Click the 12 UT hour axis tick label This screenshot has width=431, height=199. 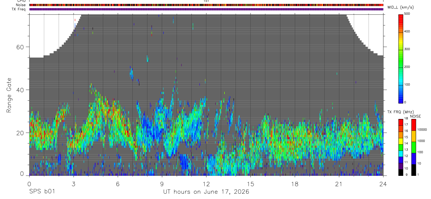pos(206,184)
